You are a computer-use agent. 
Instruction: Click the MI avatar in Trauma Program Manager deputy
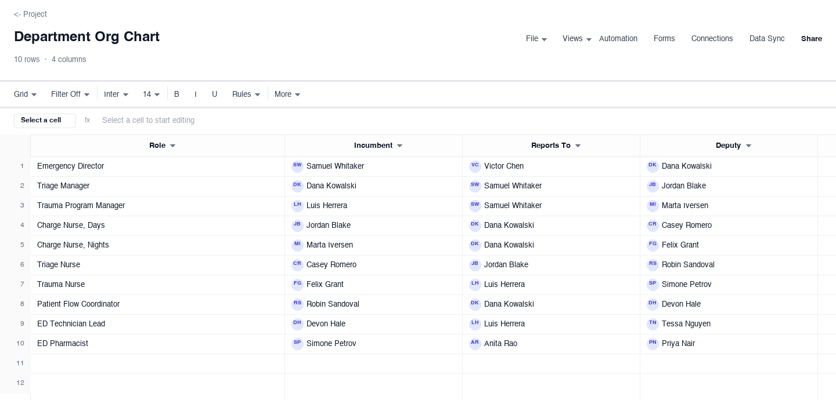click(653, 206)
